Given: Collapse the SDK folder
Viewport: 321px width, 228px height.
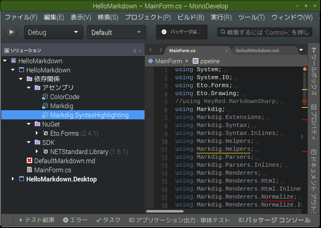Looking at the screenshot, I should click(x=29, y=142).
